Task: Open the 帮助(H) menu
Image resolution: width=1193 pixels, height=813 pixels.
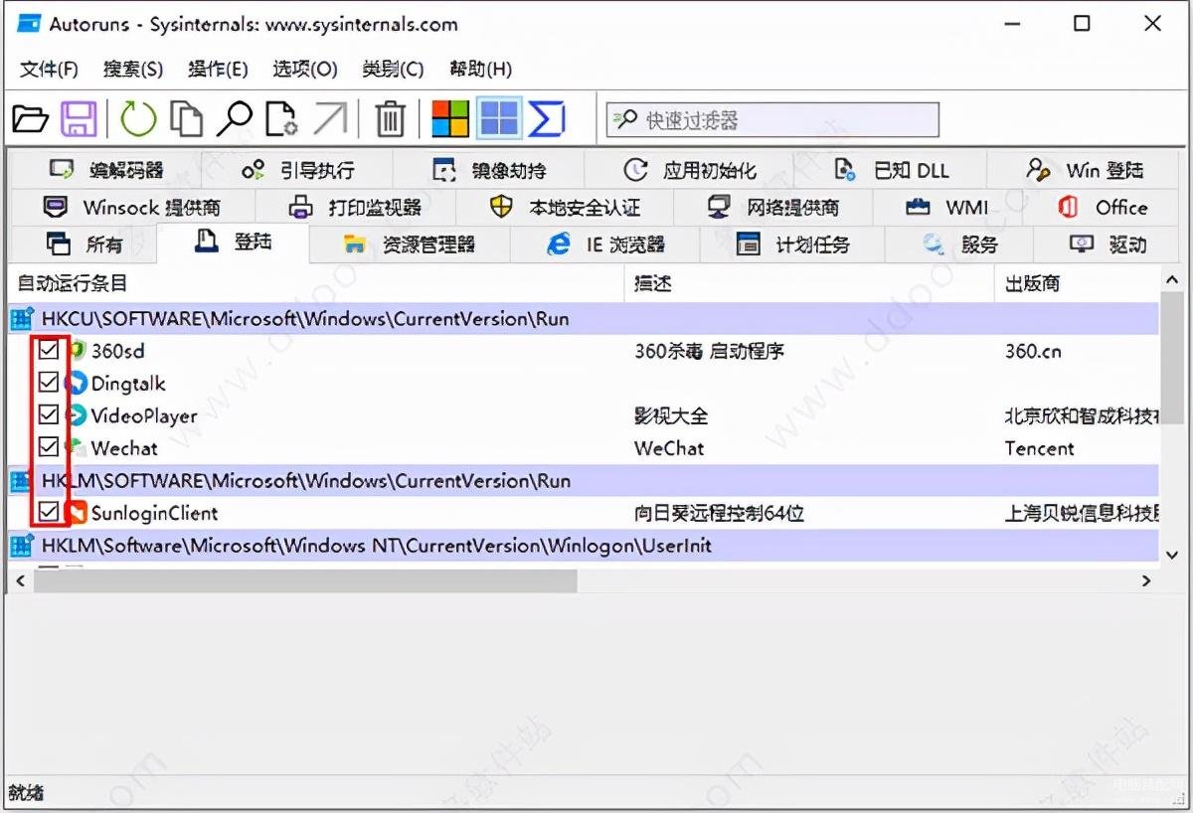Action: click(x=480, y=69)
